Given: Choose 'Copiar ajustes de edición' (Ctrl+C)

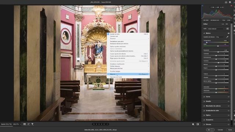Looking at the screenshot, I should click(x=128, y=54).
